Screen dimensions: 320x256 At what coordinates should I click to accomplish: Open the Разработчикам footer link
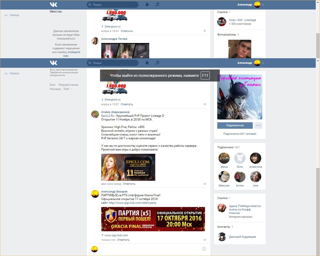(x=68, y=85)
